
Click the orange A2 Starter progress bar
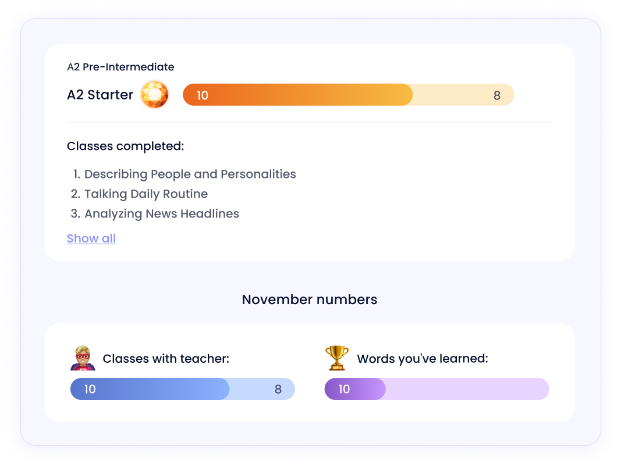[349, 95]
